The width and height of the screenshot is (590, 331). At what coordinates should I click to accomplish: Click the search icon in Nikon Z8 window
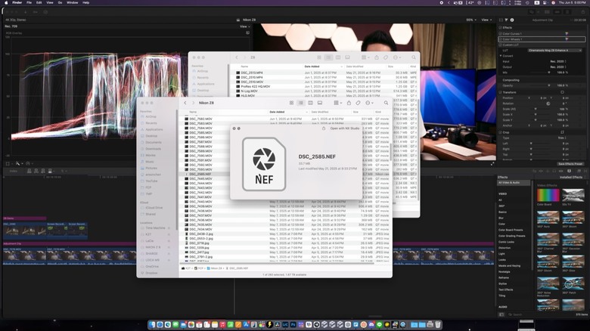coord(386,103)
